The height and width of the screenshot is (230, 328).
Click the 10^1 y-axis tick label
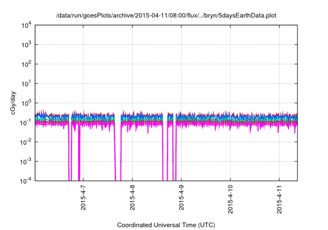coord(27,84)
